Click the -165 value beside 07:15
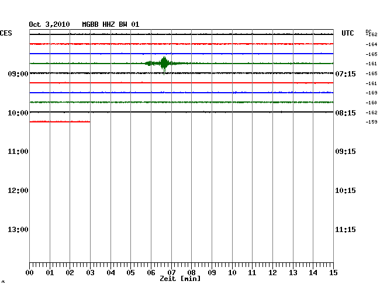Image resolution: width=380 pixels, height=288 pixels. 371,73
